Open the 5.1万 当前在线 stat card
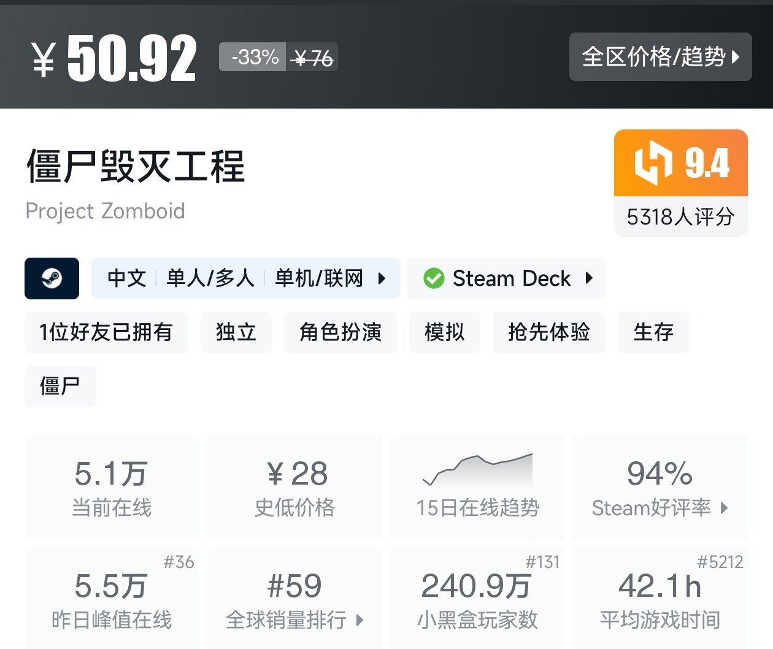Viewport: 773px width, 649px height. [112, 488]
